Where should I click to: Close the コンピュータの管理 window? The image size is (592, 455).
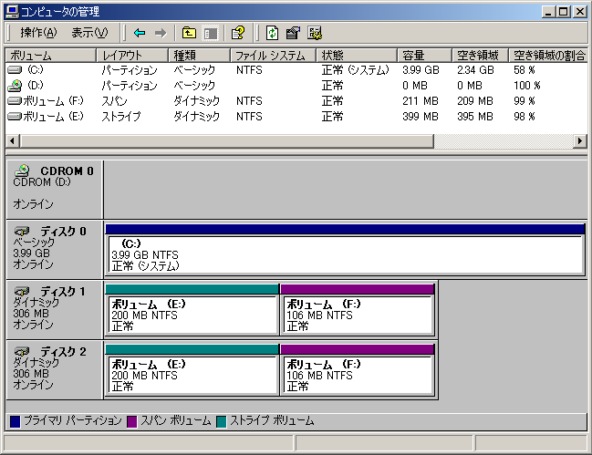point(579,12)
